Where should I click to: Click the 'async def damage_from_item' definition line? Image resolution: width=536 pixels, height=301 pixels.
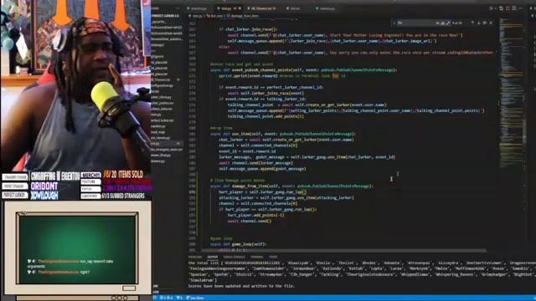point(292,186)
